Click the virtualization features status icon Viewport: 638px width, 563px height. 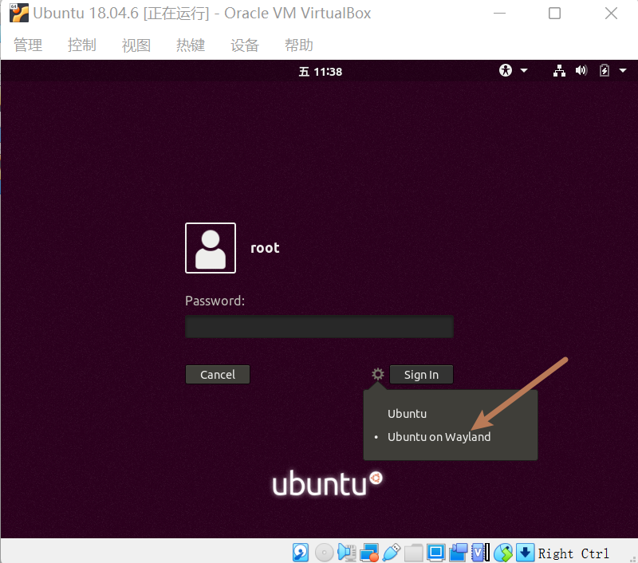[481, 553]
